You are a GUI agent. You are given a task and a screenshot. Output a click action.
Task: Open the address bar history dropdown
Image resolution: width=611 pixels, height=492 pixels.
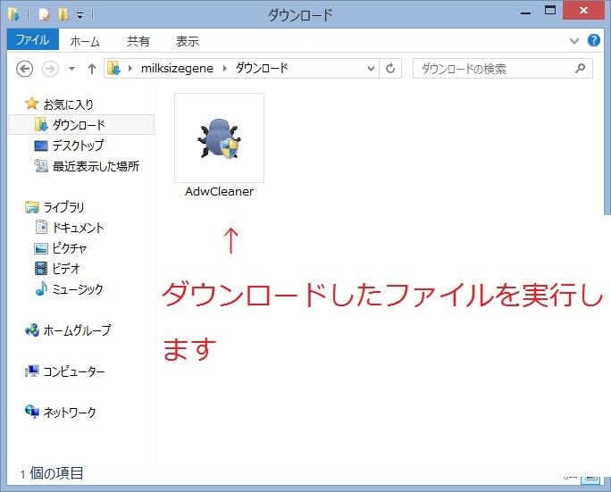pyautogui.click(x=371, y=69)
